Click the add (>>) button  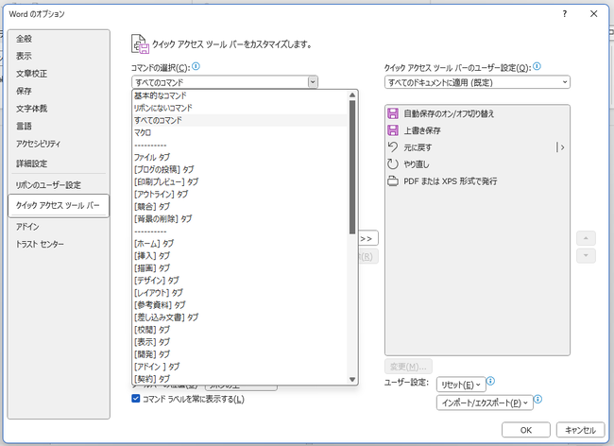[x=368, y=238]
